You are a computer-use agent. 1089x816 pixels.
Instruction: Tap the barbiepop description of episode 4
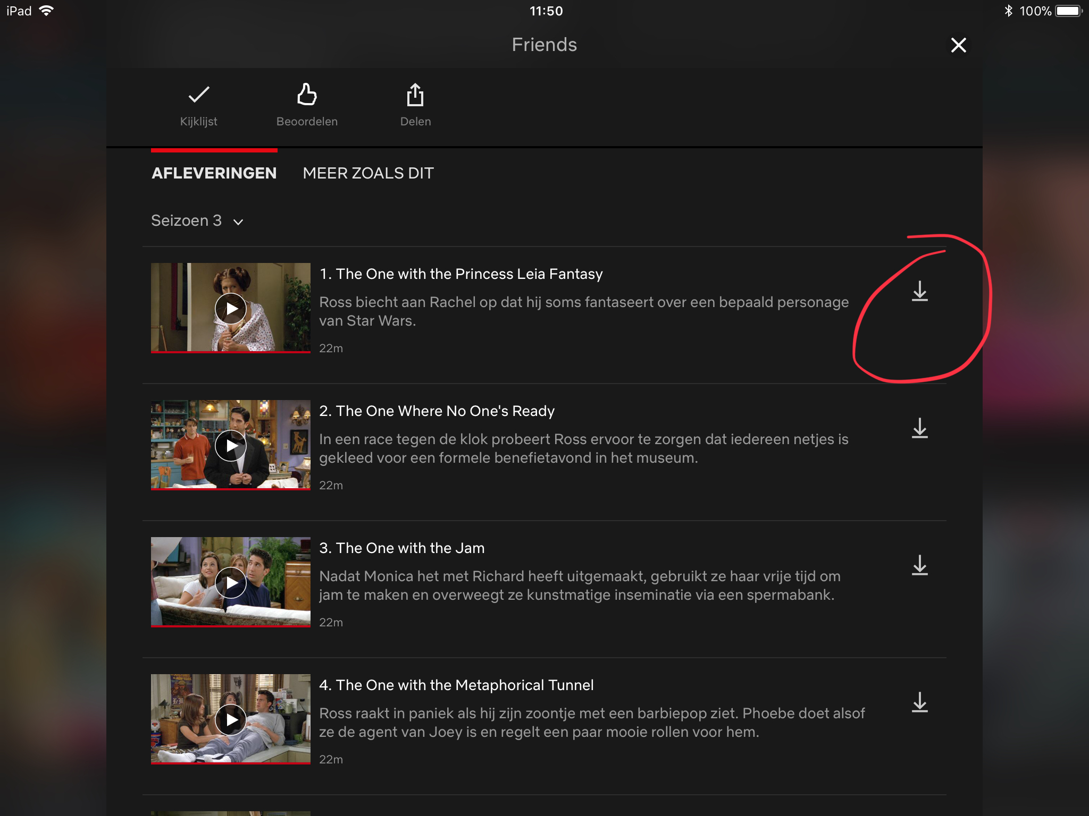[x=592, y=722]
